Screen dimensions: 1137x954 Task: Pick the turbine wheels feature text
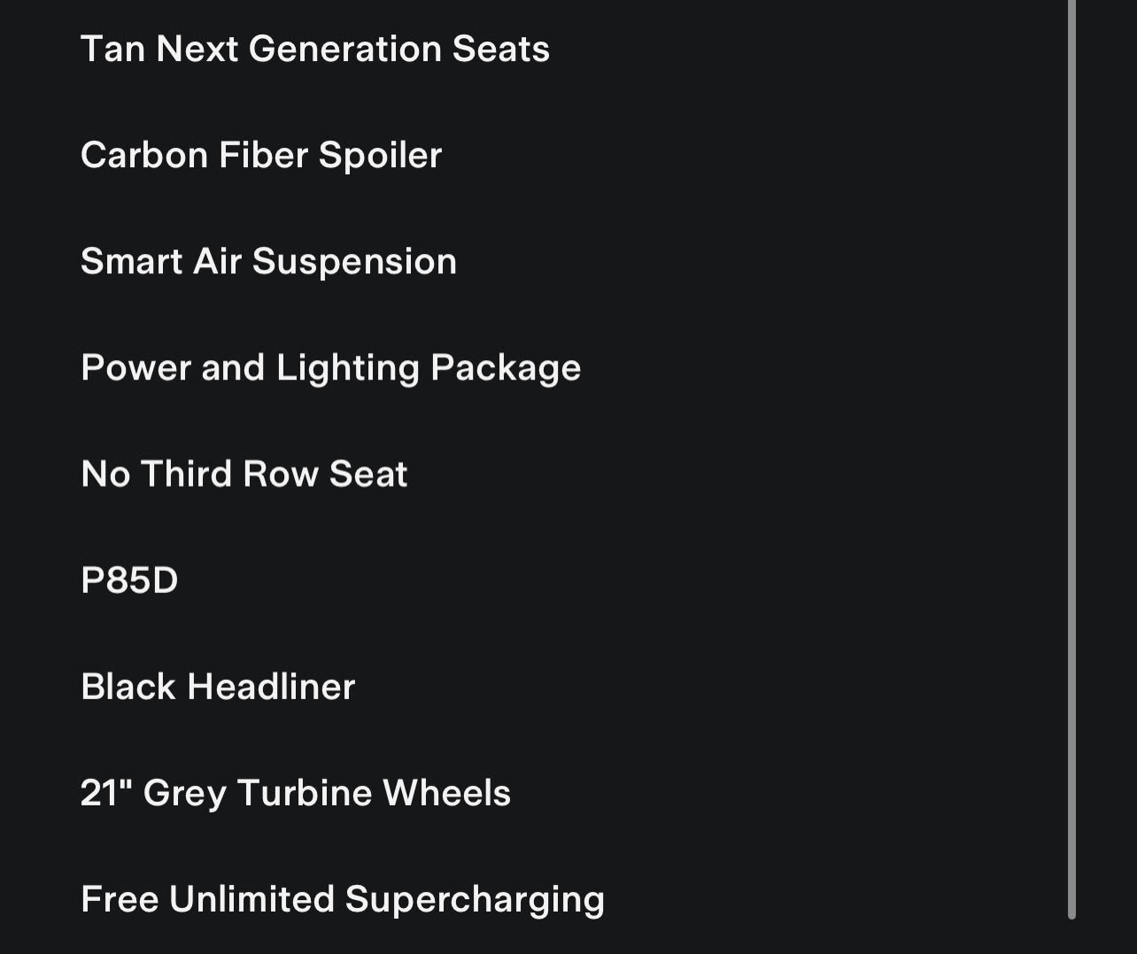tap(295, 792)
